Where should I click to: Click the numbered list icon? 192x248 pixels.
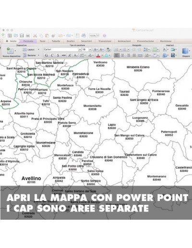click(x=124, y=49)
